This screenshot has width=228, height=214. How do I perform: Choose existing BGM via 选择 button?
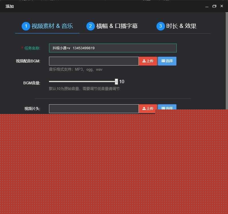pos(167,61)
